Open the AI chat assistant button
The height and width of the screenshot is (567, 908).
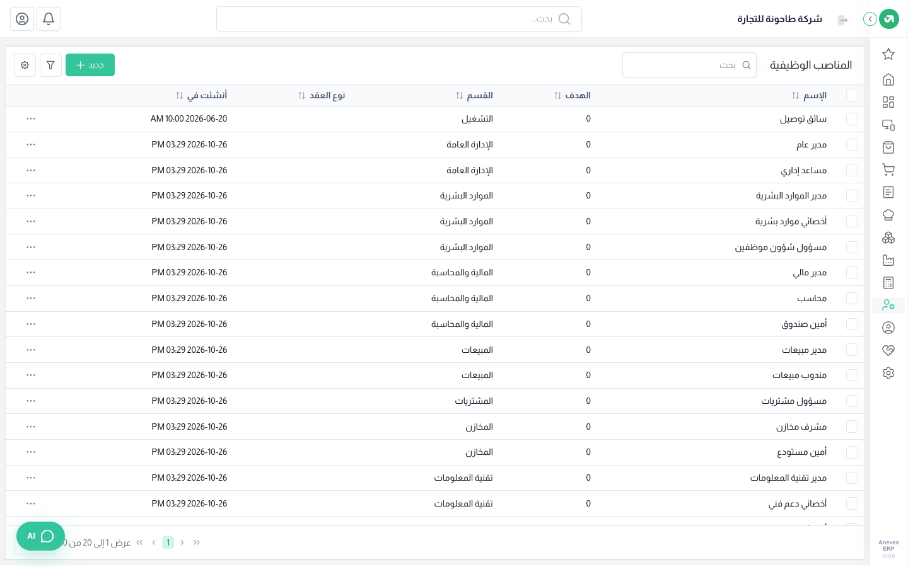[40, 536]
